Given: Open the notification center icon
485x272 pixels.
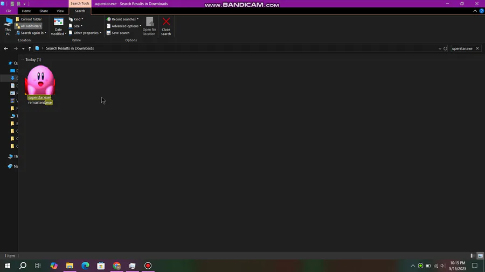Looking at the screenshot, I should 475,266.
